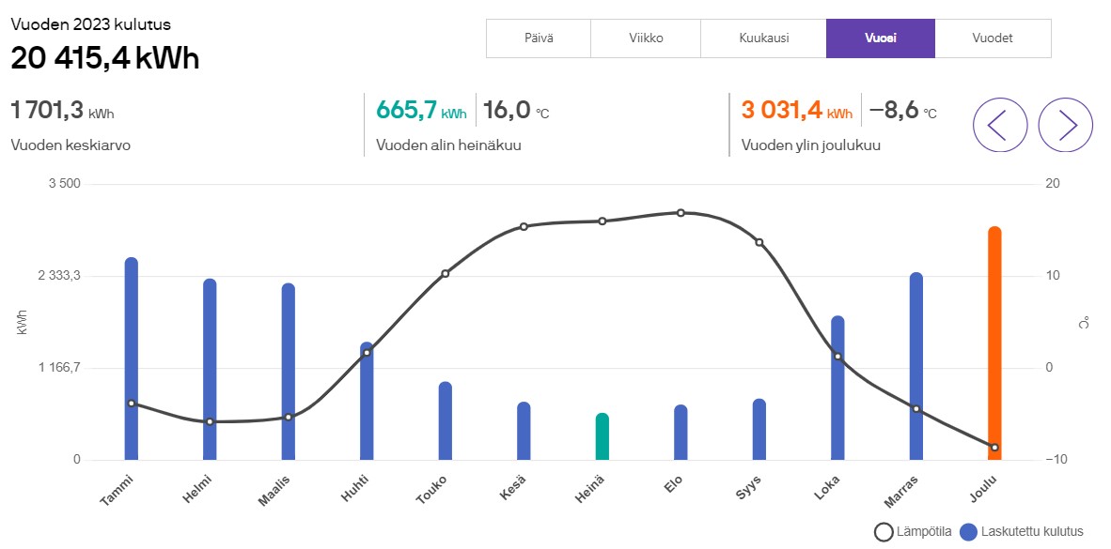Viewport: 1111px width, 549px height.
Task: Switch to the Päivä tab
Action: point(539,38)
